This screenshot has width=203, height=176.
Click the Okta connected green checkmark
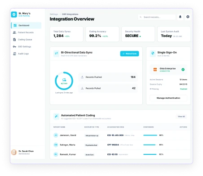(x=183, y=69)
